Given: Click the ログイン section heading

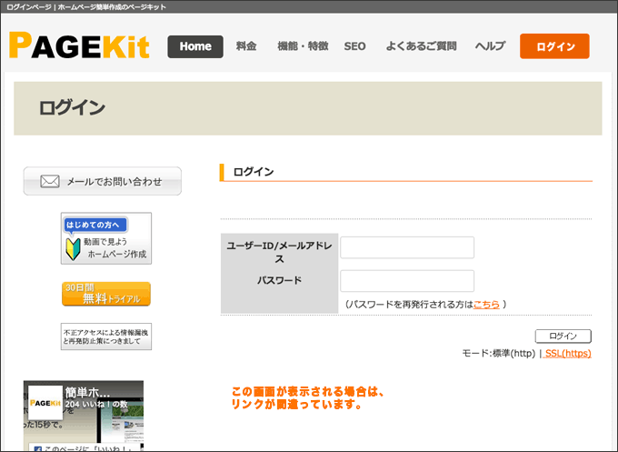Looking at the screenshot, I should pos(254,172).
